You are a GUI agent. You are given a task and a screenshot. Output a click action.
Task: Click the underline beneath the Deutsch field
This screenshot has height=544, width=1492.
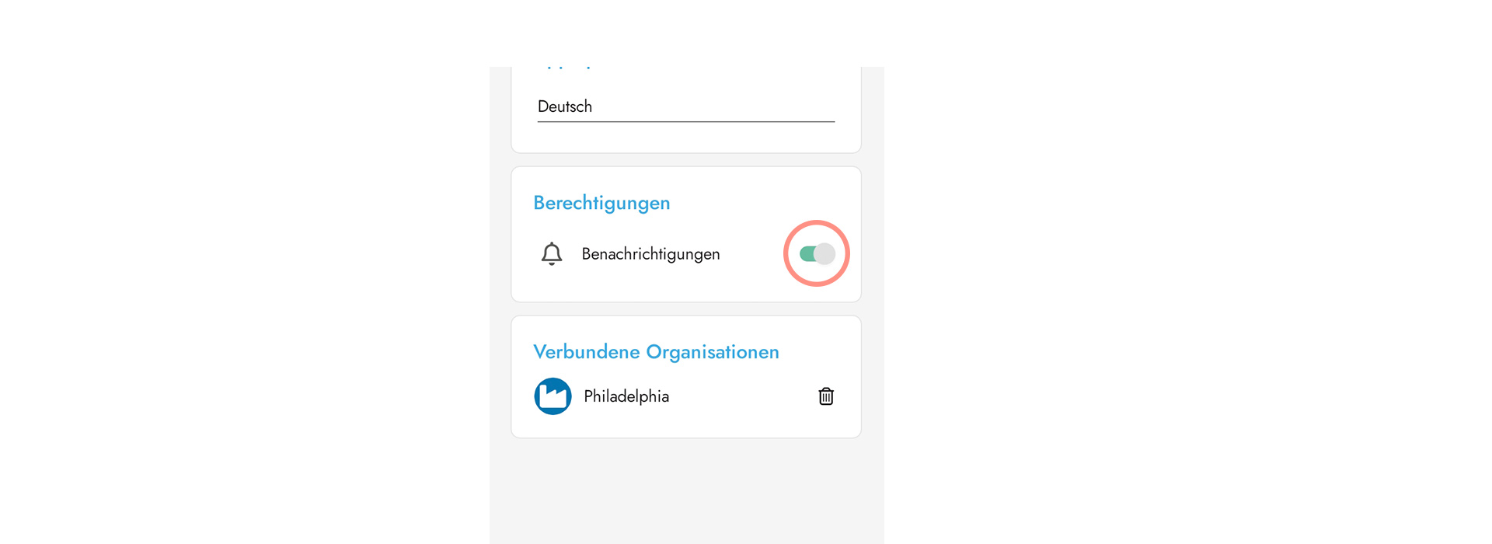click(x=685, y=122)
